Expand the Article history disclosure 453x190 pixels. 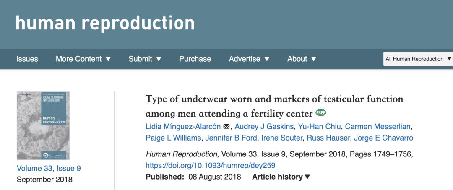point(281,177)
